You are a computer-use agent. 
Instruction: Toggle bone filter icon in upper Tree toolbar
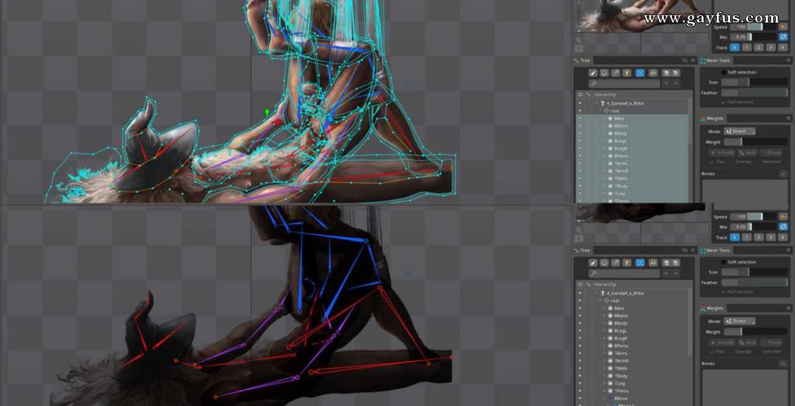593,73
